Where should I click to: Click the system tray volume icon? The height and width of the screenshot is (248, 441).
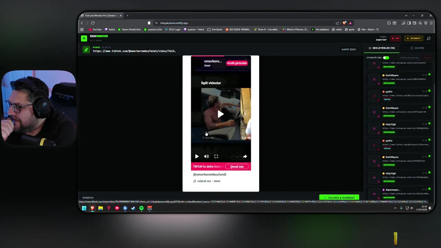click(x=412, y=208)
